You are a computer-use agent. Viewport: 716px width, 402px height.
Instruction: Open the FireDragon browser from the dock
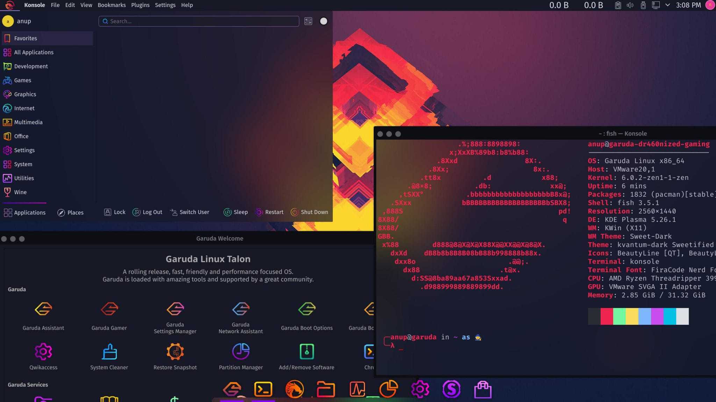294,389
